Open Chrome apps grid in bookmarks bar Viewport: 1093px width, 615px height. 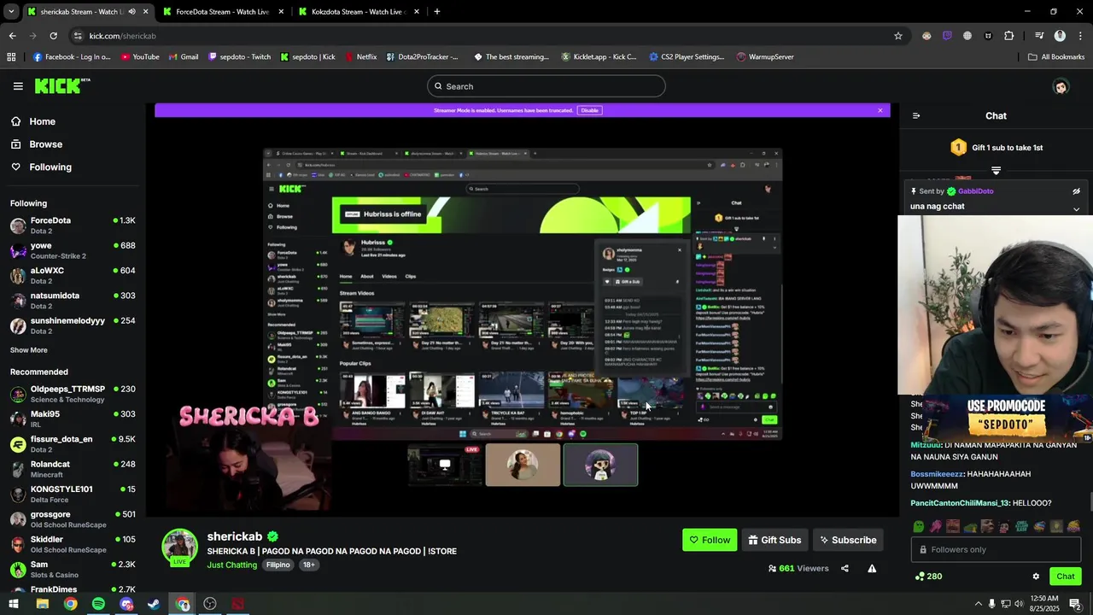tap(11, 57)
